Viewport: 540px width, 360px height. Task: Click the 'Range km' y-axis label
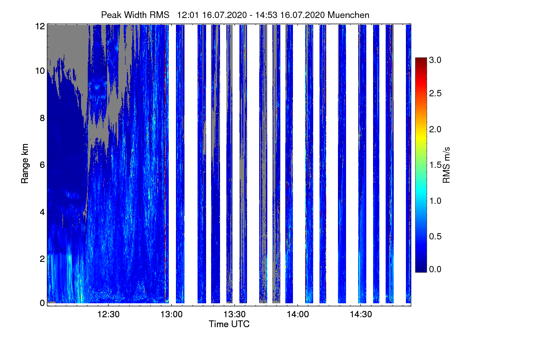[x=24, y=164]
